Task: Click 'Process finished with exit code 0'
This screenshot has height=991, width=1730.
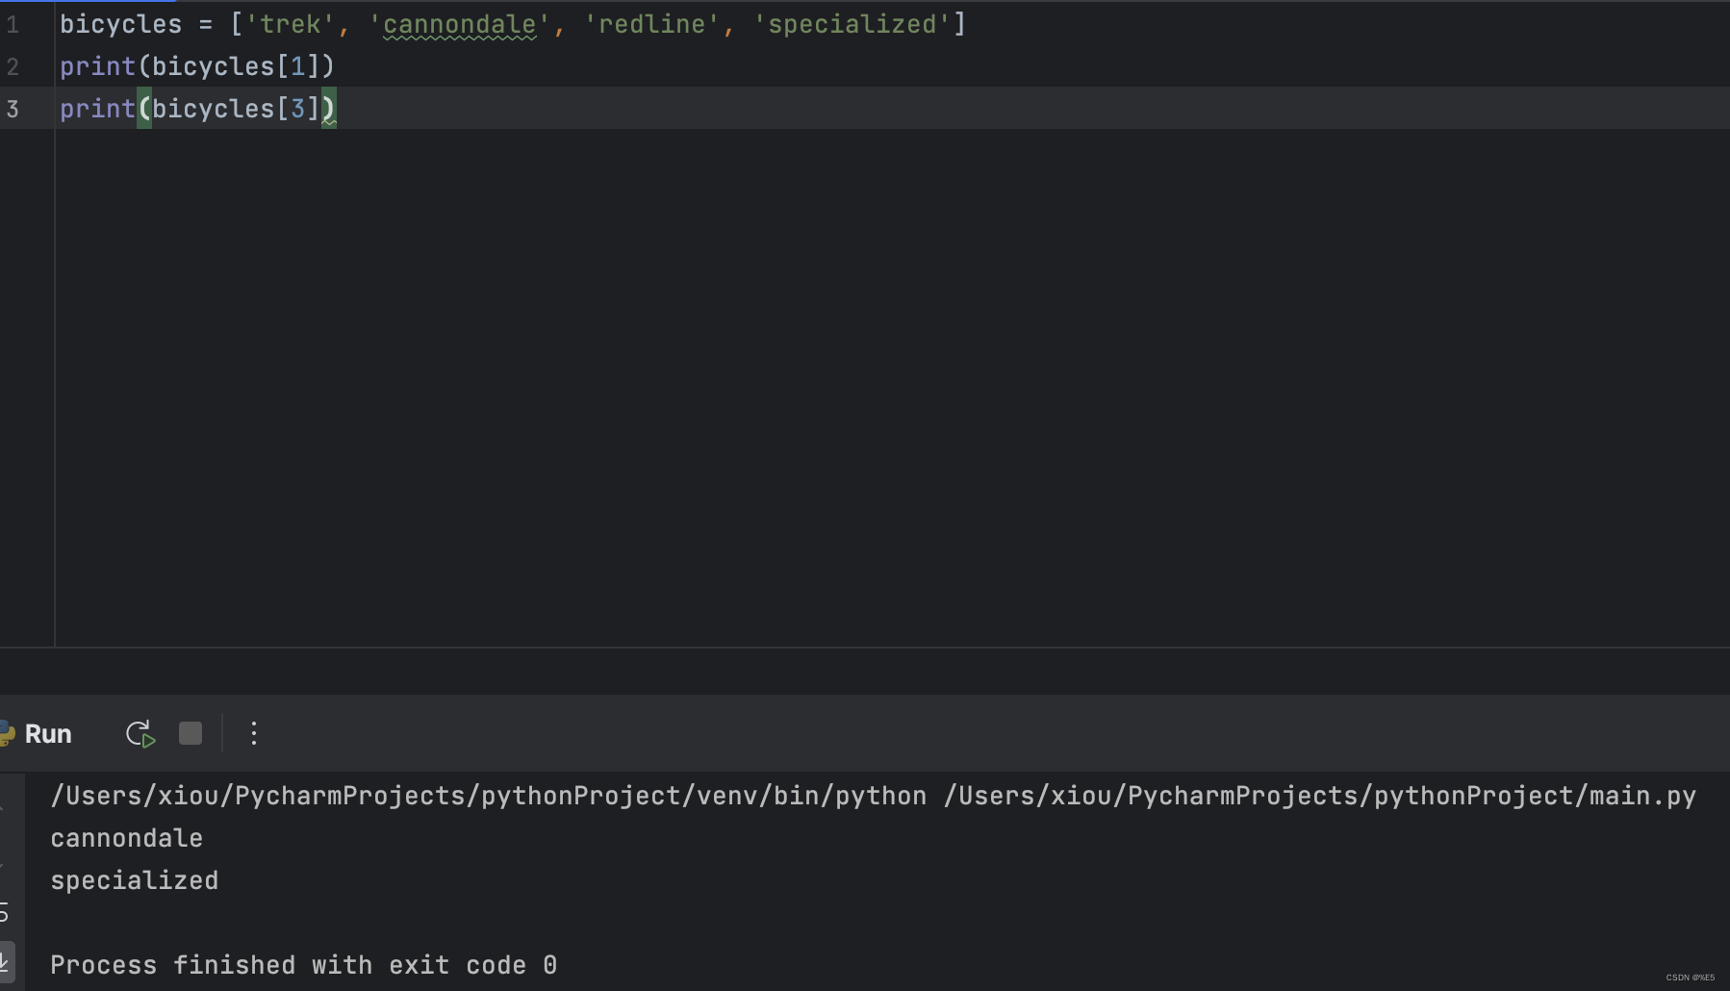Action: tap(304, 965)
